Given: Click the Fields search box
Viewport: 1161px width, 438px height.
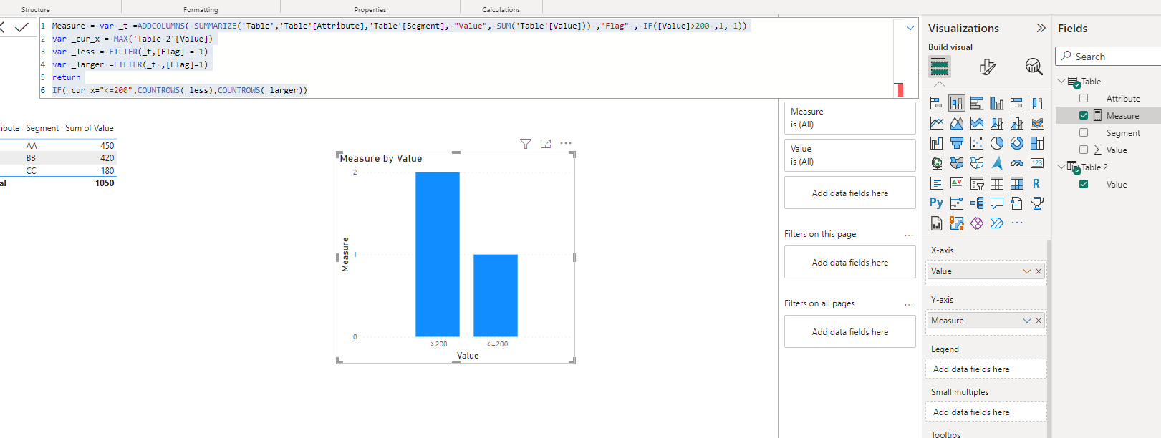Looking at the screenshot, I should click(x=1108, y=57).
